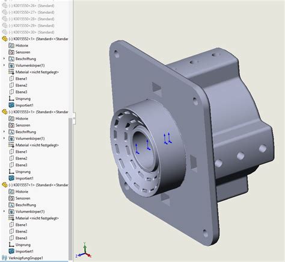Click the panel splitter collapse handle
Image resolution: width=285 pixels, height=262 pixels.
coord(74,119)
